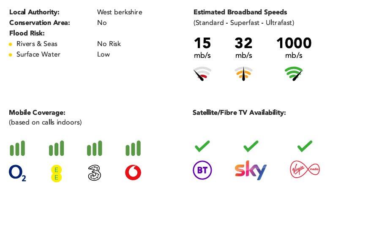Click the signal bars above O2
Image resolution: width=379 pixels, height=241 pixels.
coord(17,148)
